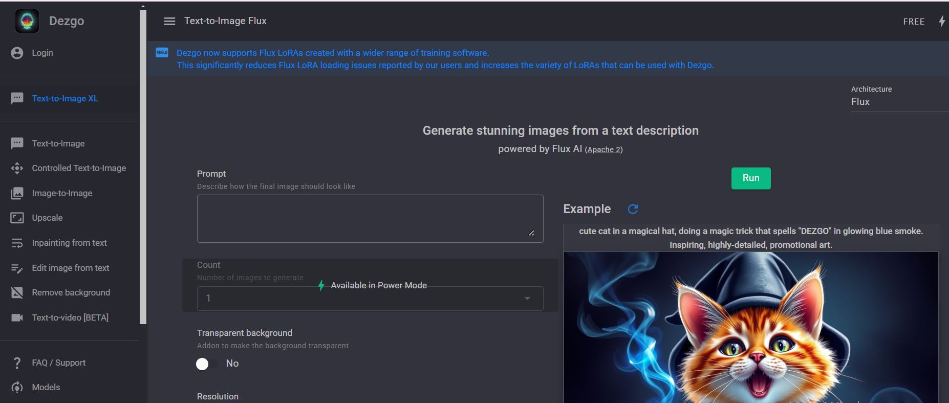Viewport: 949px width, 403px height.
Task: Click the Models icon in sidebar
Action: (x=17, y=387)
